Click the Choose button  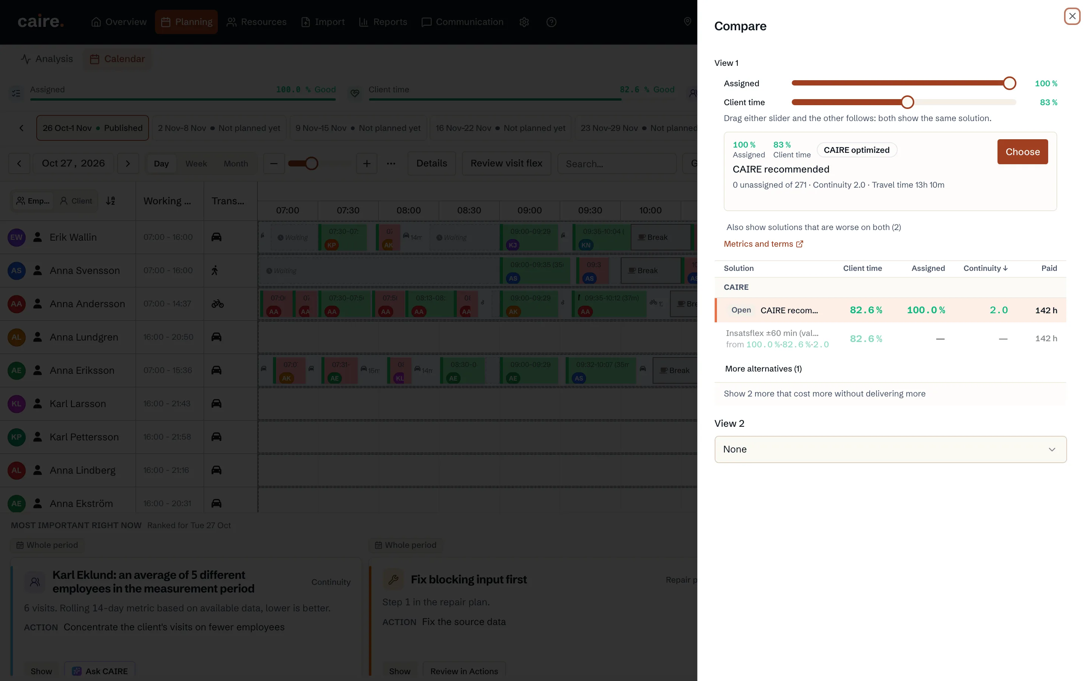pyautogui.click(x=1022, y=152)
